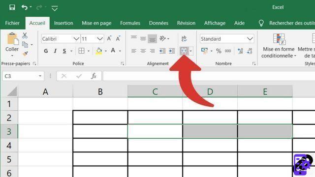The height and width of the screenshot is (177, 315).
Task: Open Mise en forme conditionnelle menu
Action: (x=279, y=46)
